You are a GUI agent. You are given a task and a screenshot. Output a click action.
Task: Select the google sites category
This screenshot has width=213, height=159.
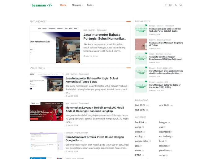142,141
